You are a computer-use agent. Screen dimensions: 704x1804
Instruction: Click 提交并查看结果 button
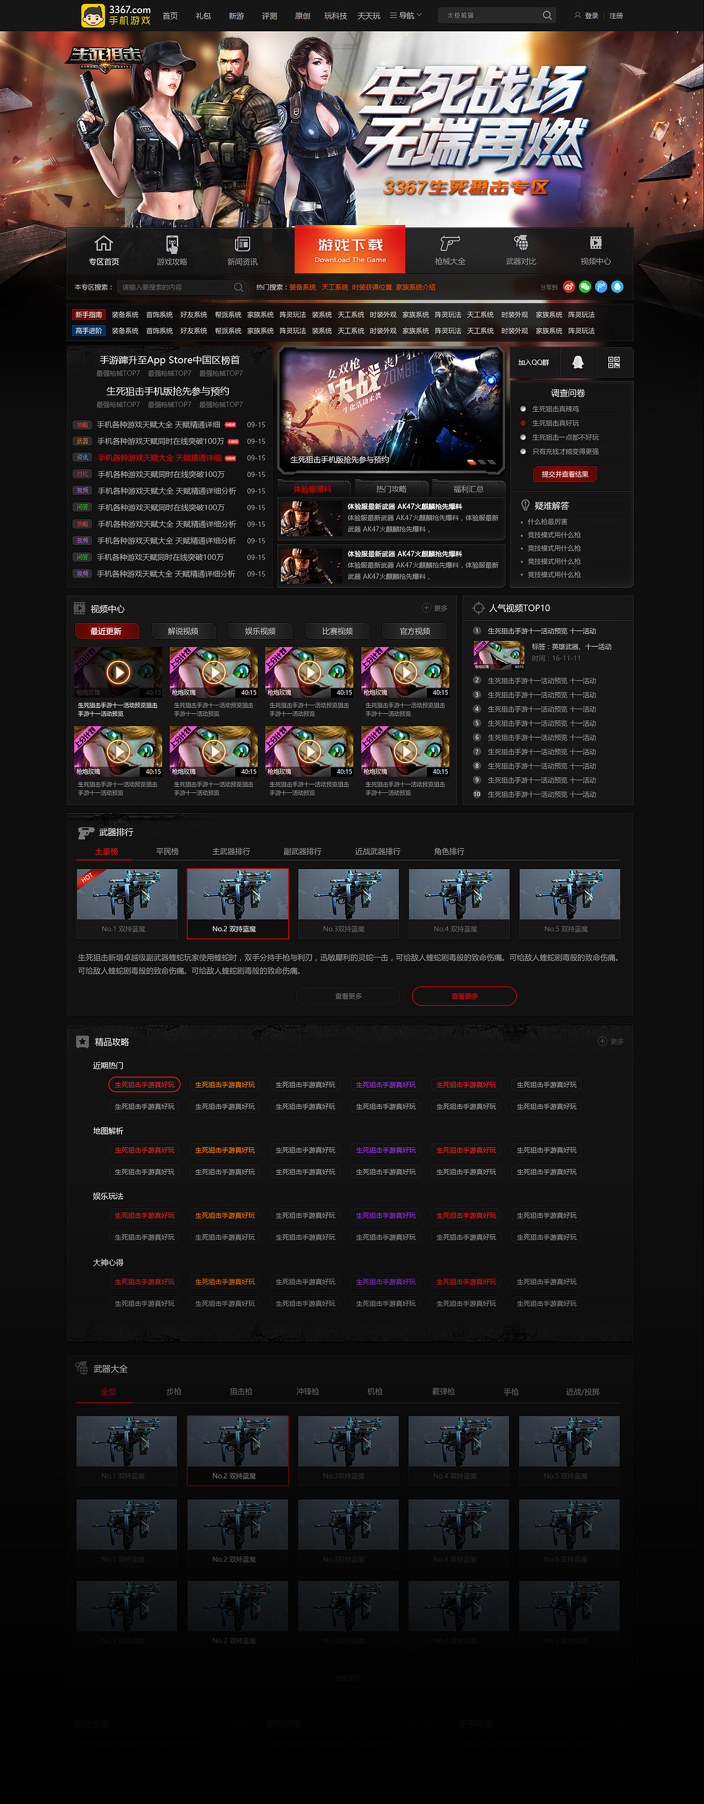coord(565,474)
